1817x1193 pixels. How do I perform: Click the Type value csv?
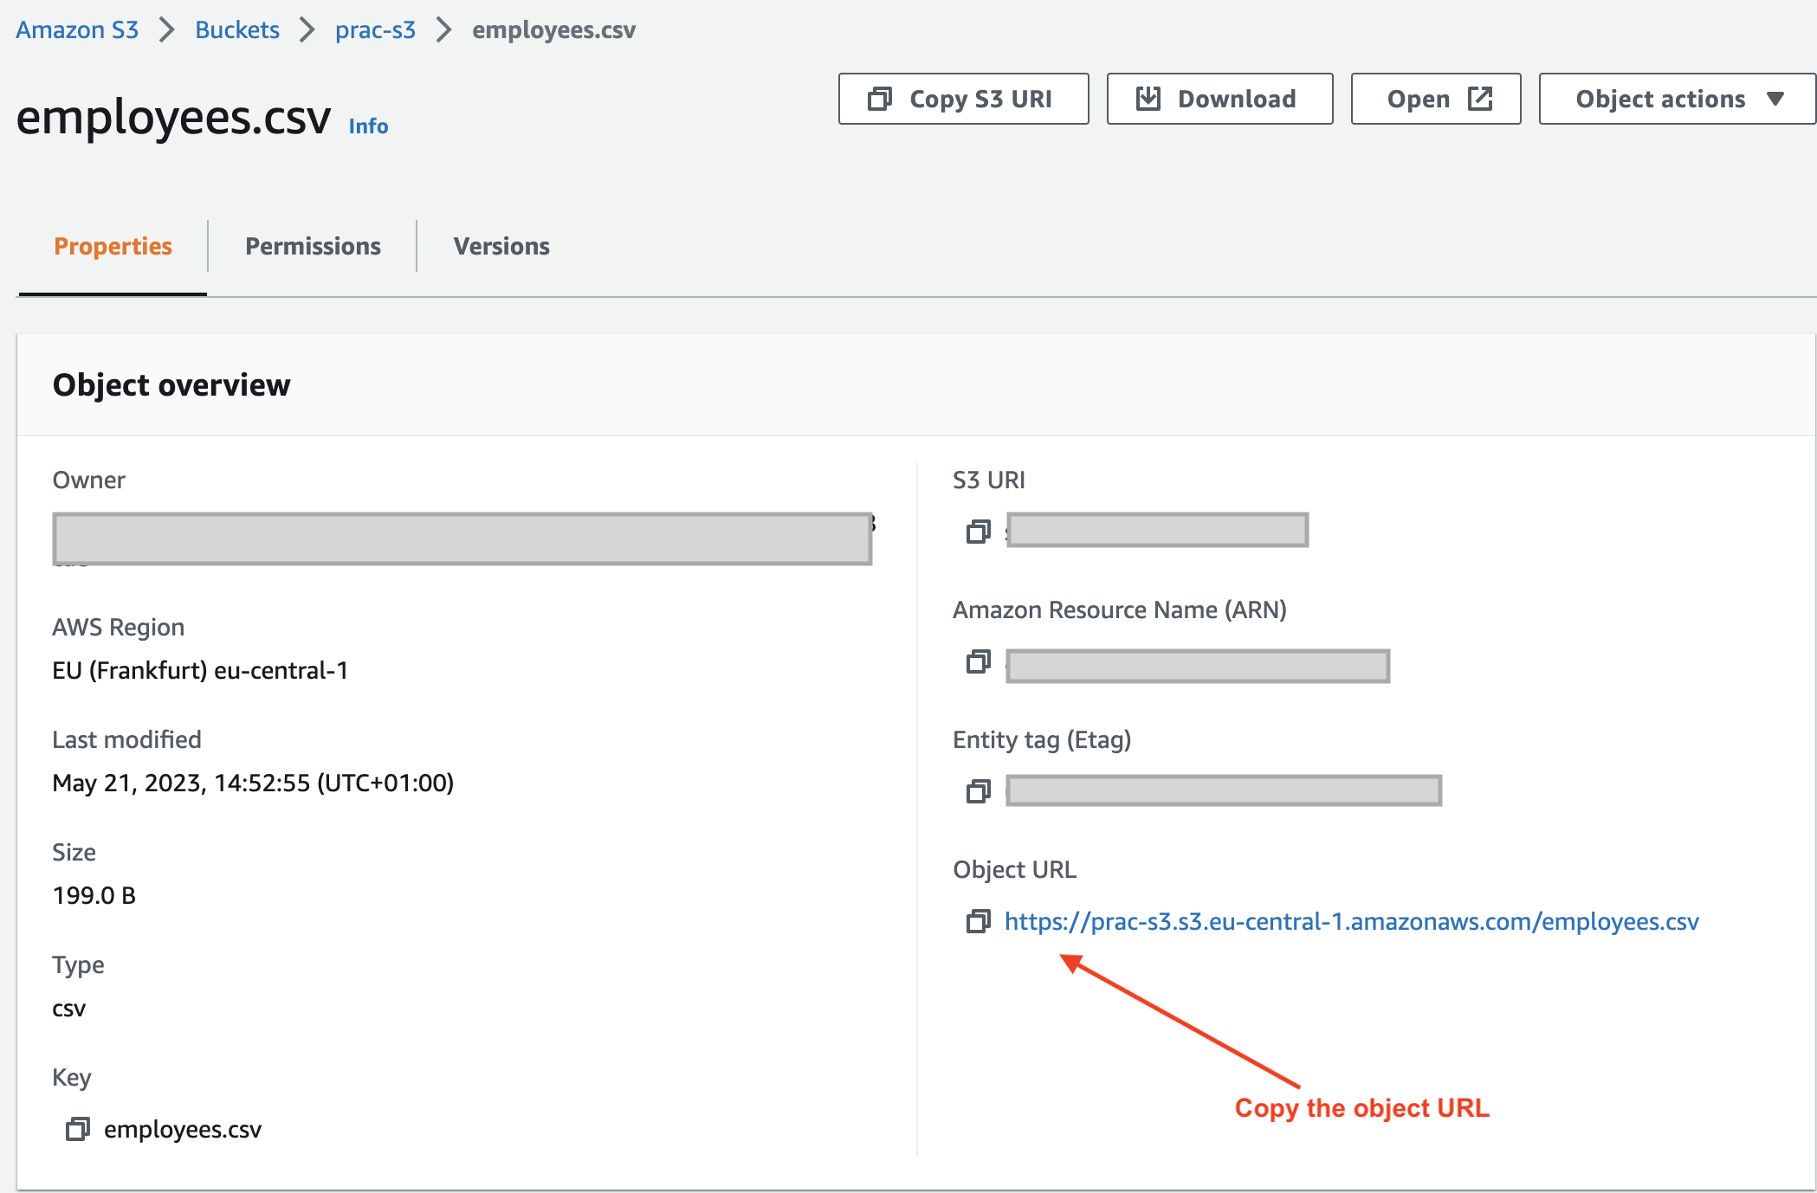(x=69, y=1009)
